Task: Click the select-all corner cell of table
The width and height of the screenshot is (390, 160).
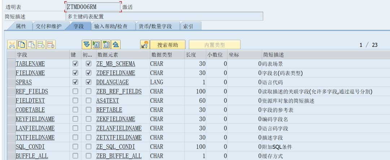Action: coord(11,54)
